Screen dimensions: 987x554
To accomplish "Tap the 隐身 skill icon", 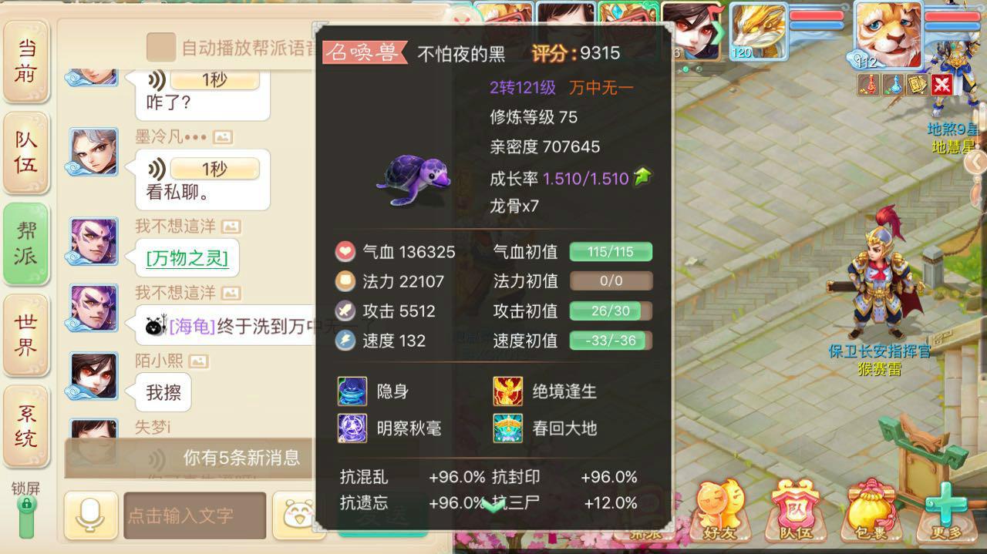I will pos(352,391).
